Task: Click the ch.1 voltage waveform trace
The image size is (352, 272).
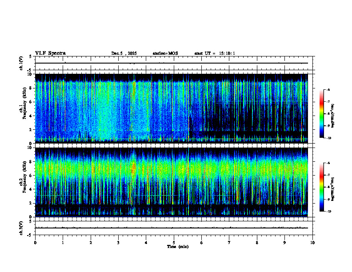Action: (171, 63)
